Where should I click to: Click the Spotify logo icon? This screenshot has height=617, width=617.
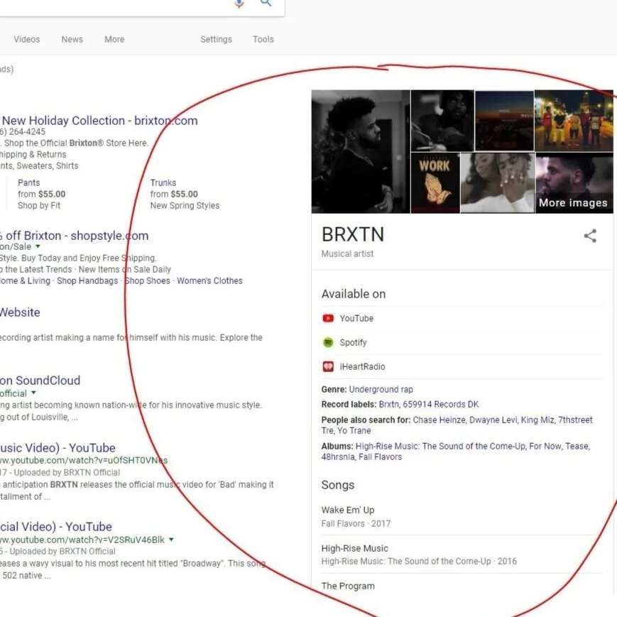click(x=328, y=342)
